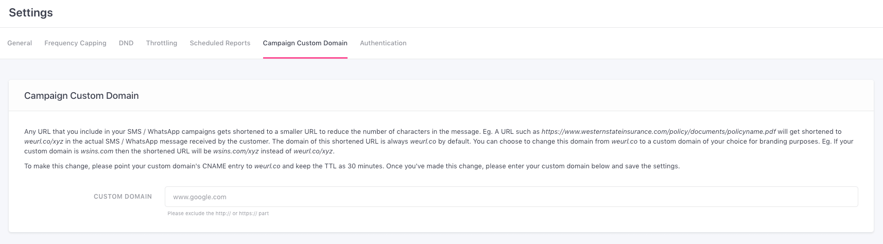Click 'weurl.co' in the CNAME instruction
The height and width of the screenshot is (244, 883).
tap(267, 166)
